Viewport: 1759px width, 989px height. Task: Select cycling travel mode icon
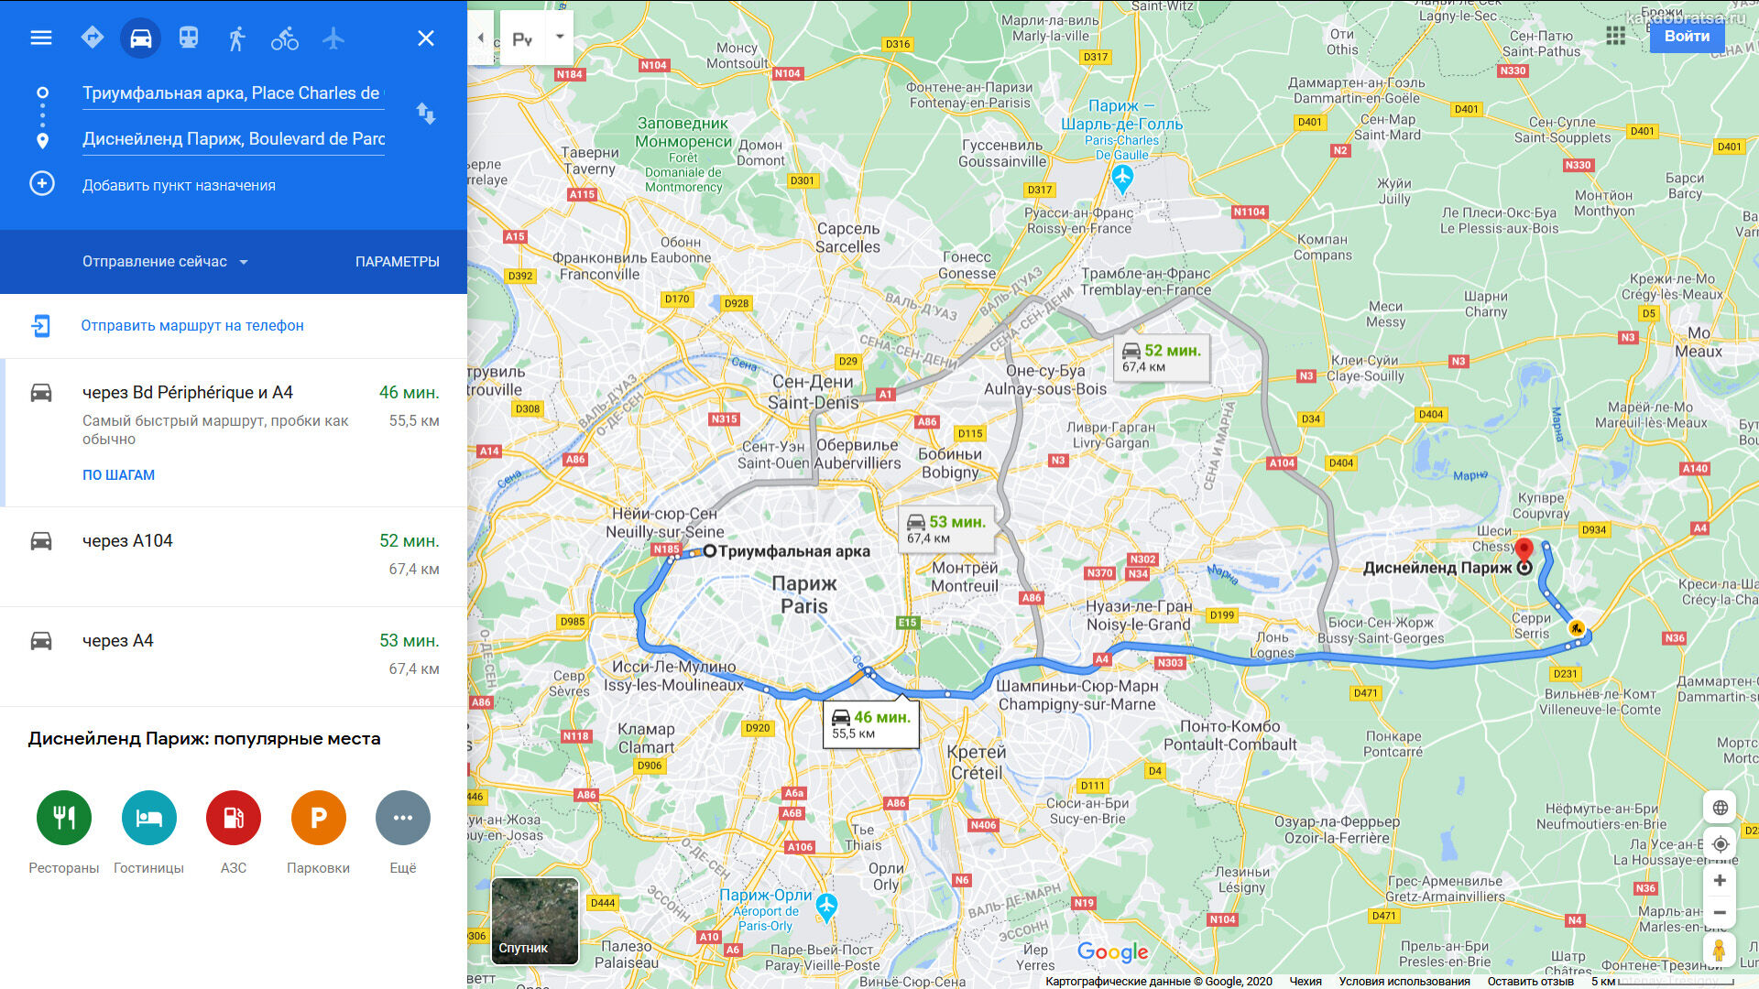285,38
